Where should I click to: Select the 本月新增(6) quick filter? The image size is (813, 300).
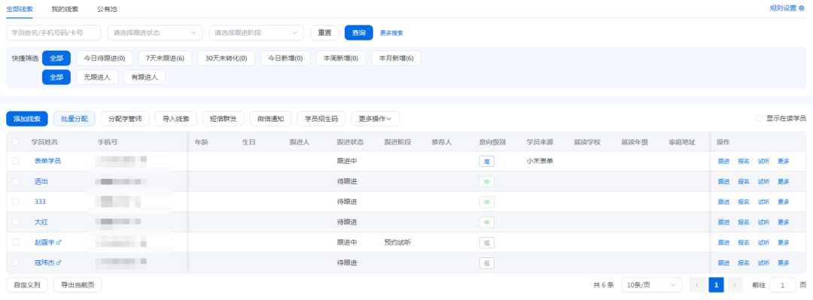[x=396, y=58]
